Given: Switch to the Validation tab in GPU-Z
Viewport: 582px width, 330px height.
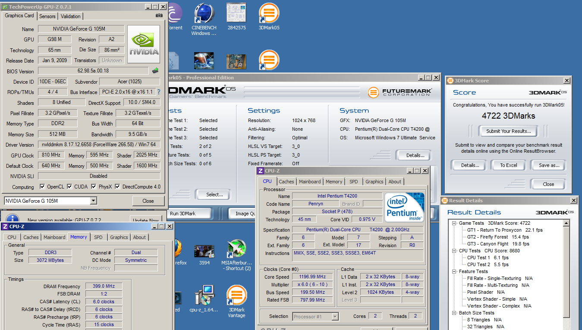Looking at the screenshot, I should 70,16.
